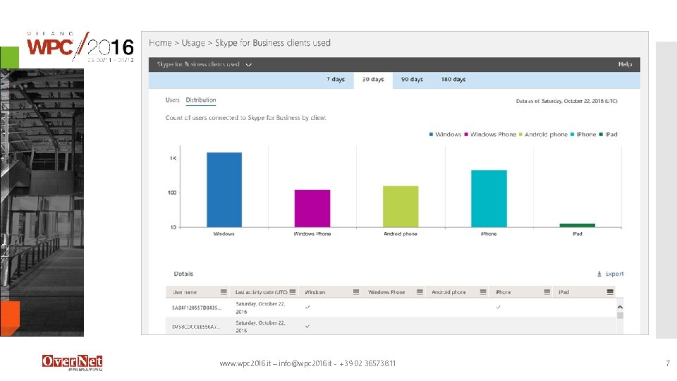Open Last activity date column menu icon
677x381 pixels.
point(292,292)
